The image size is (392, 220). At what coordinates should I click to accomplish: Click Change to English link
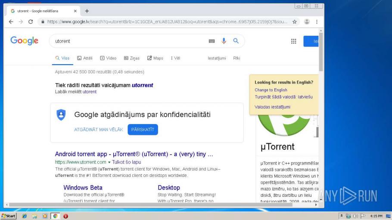pyautogui.click(x=271, y=90)
